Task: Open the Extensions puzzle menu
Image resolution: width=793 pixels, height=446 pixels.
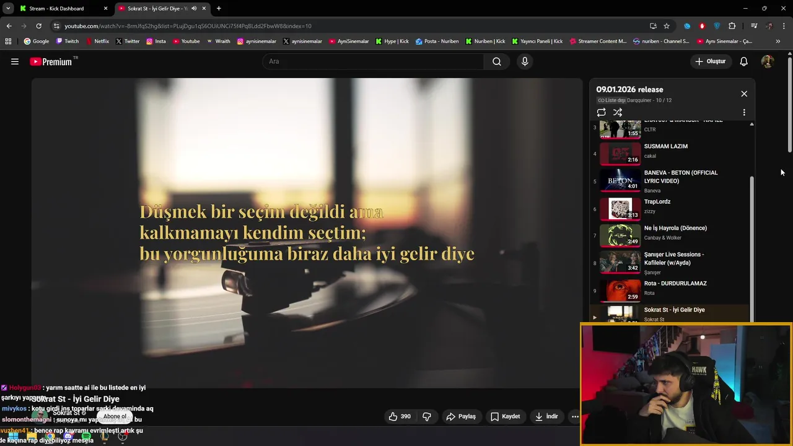Action: tap(732, 26)
